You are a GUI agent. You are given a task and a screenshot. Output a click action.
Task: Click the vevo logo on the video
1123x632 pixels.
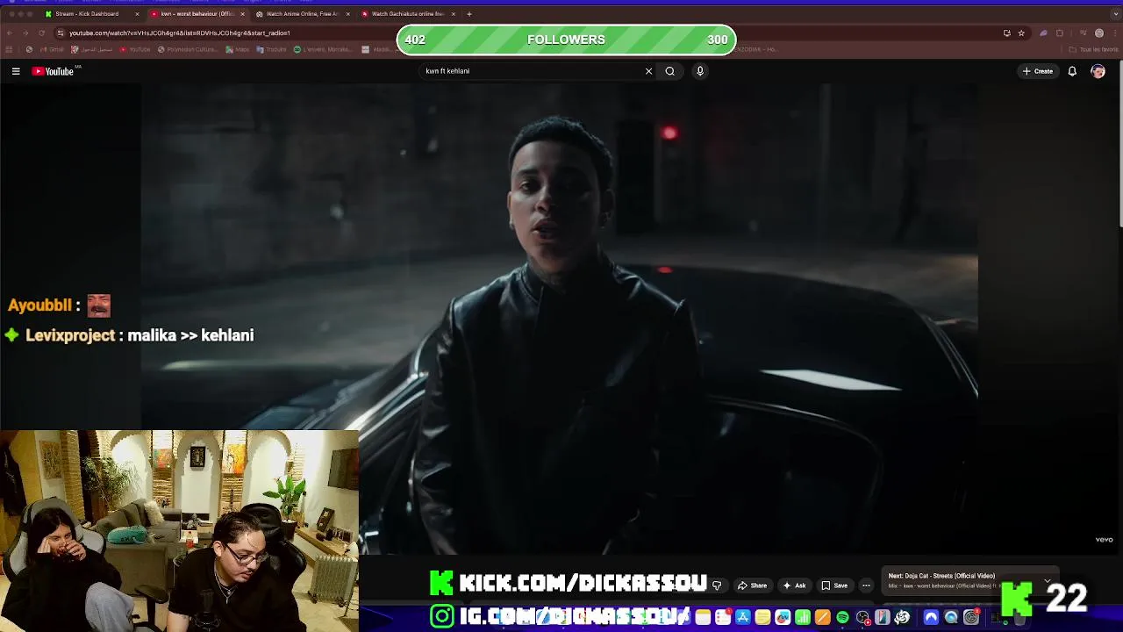pyautogui.click(x=1104, y=540)
